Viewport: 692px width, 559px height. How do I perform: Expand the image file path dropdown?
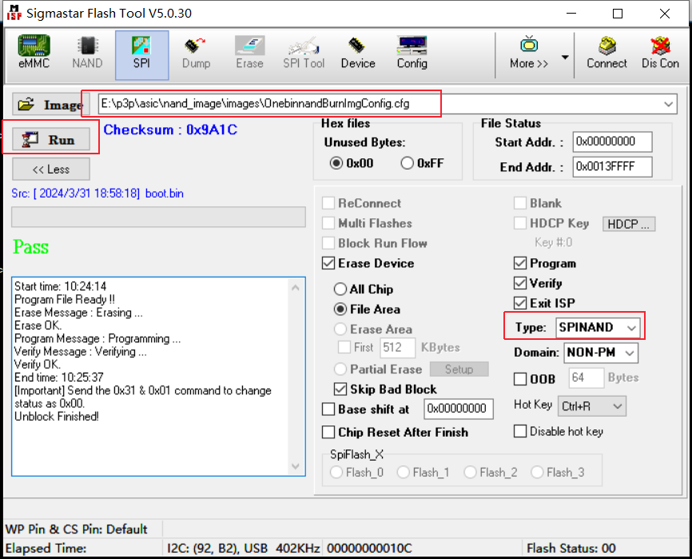pyautogui.click(x=668, y=104)
